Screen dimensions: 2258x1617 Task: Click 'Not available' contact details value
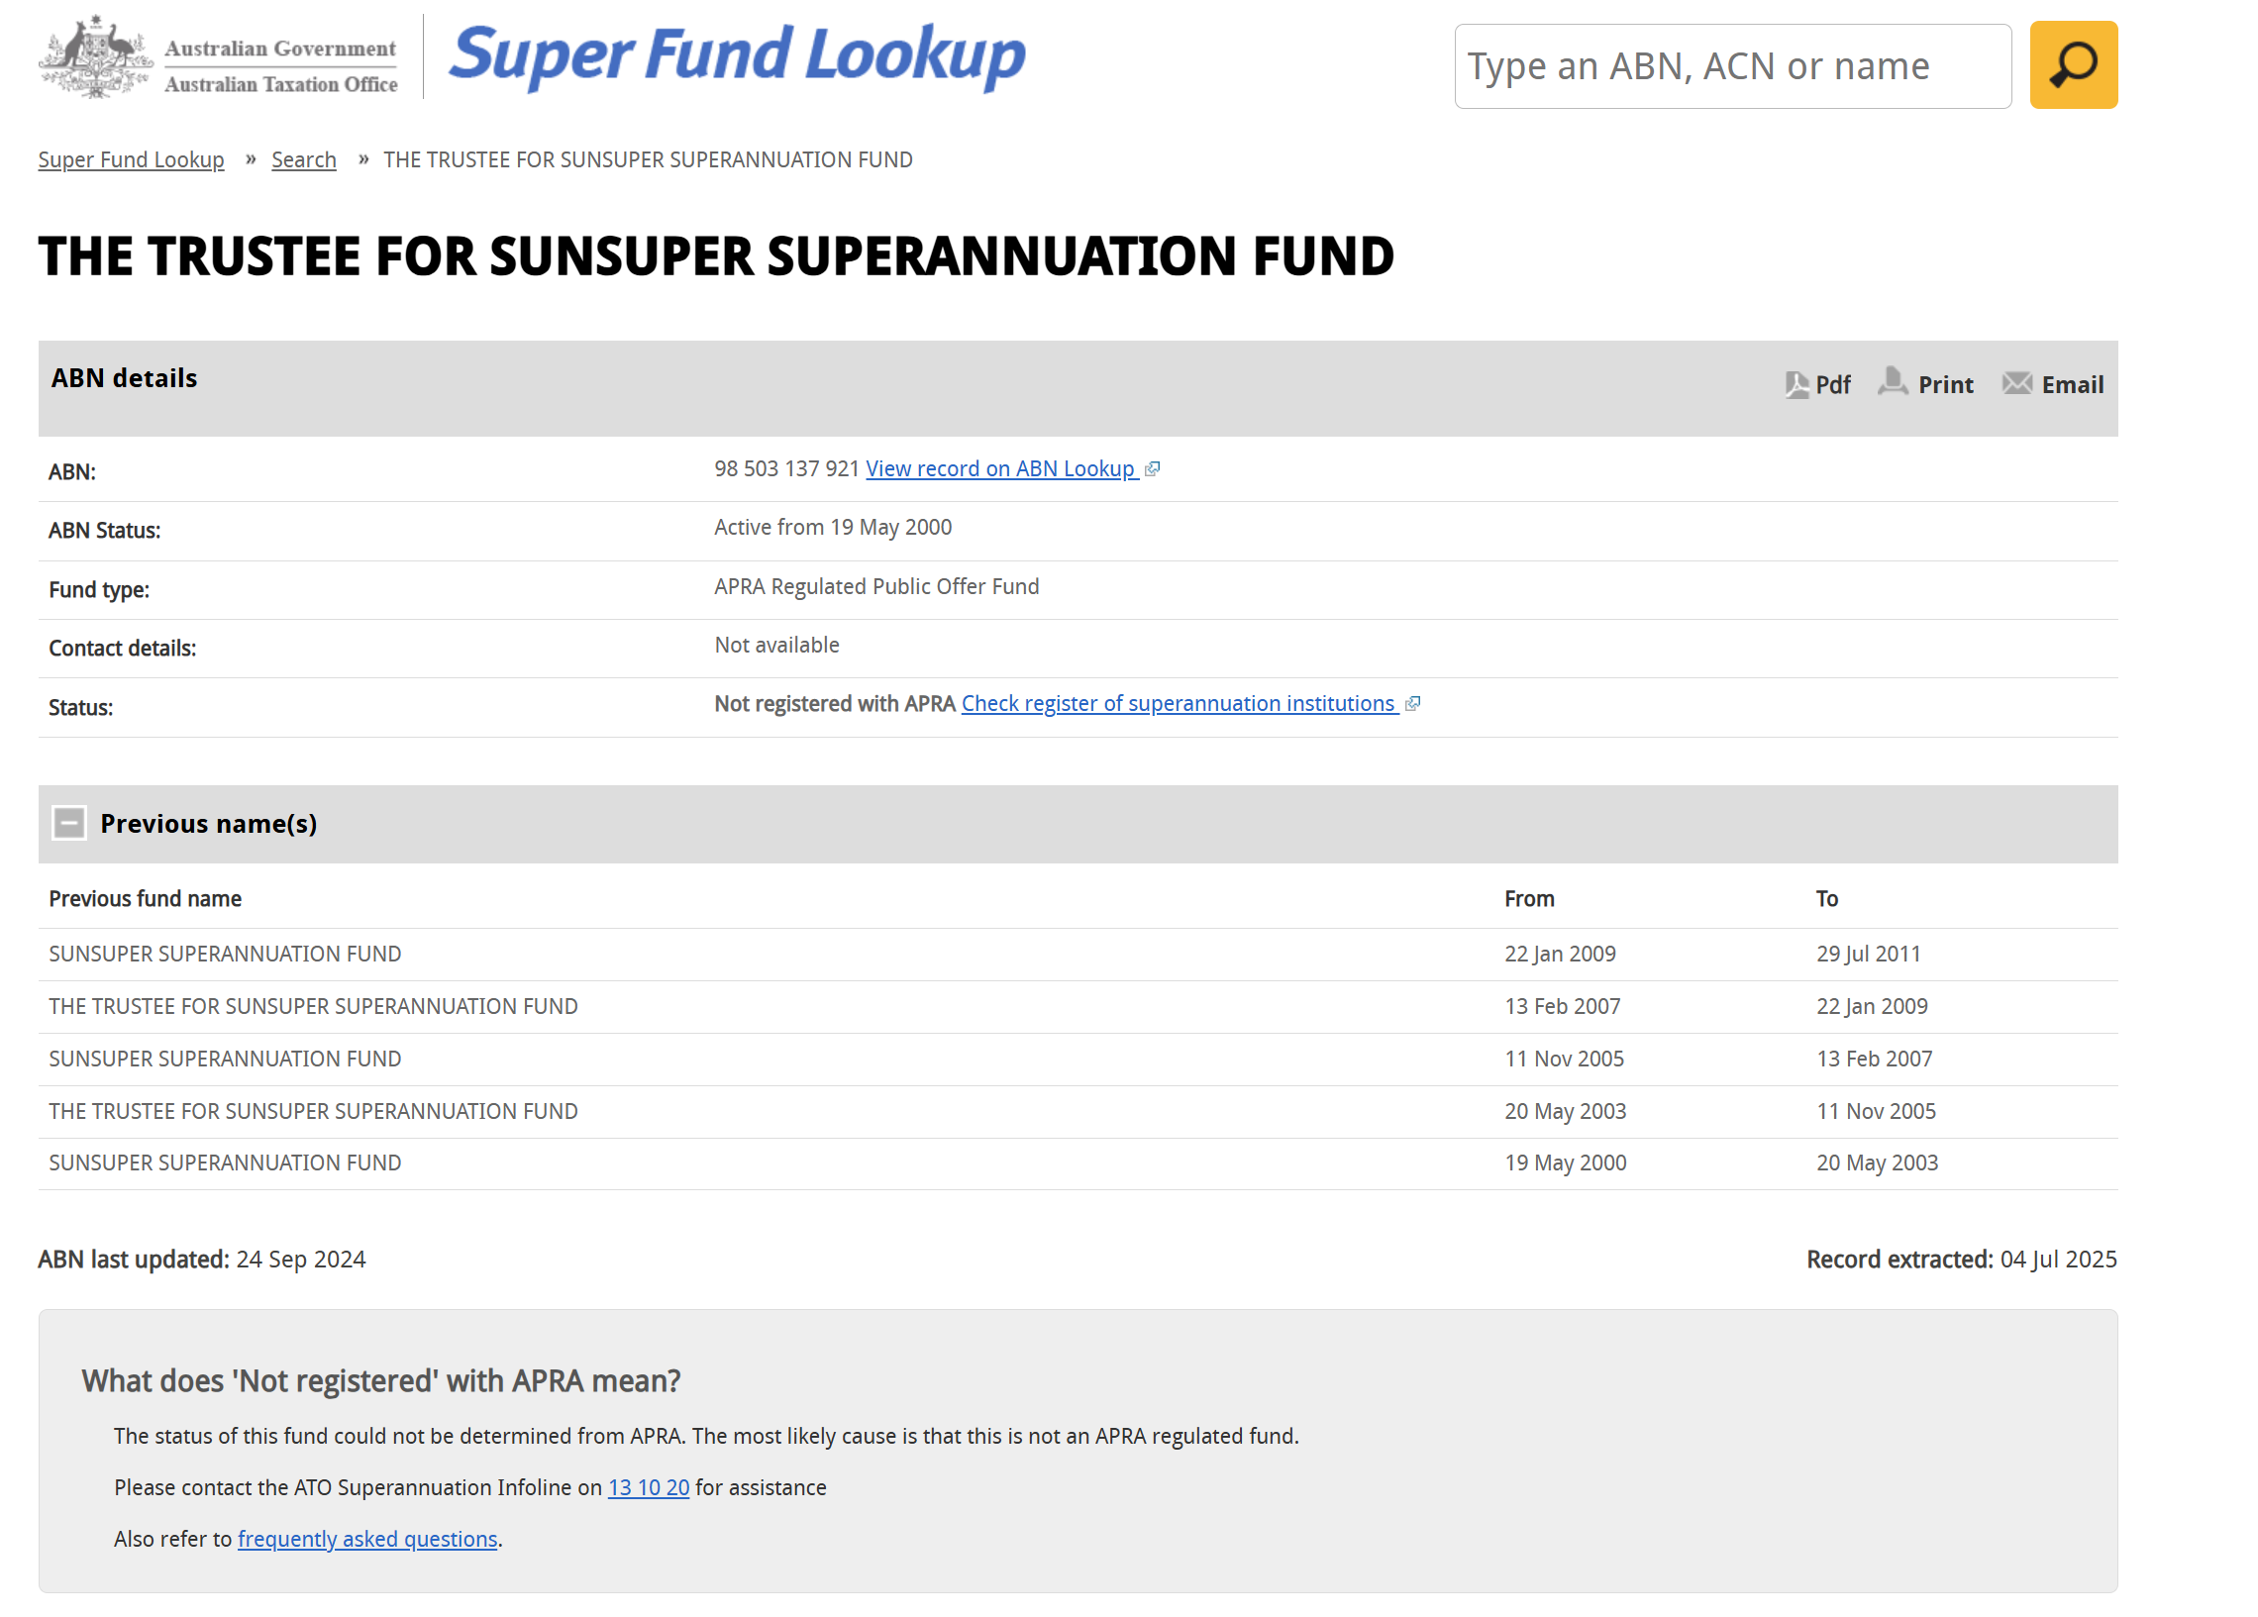coord(776,646)
